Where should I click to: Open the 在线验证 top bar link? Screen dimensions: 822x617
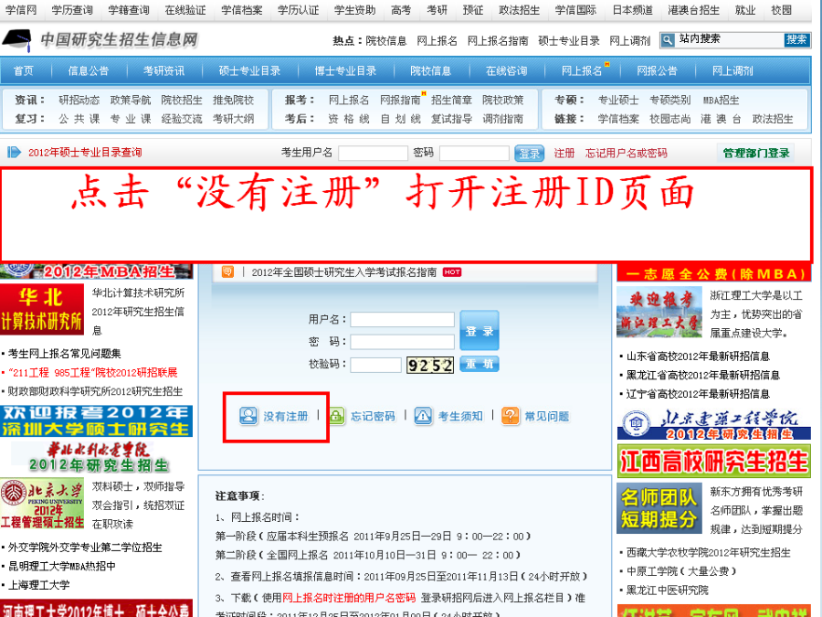(185, 10)
